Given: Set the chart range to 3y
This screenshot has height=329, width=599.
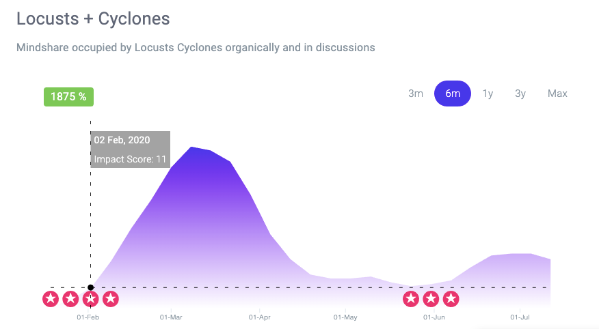Looking at the screenshot, I should click(520, 94).
